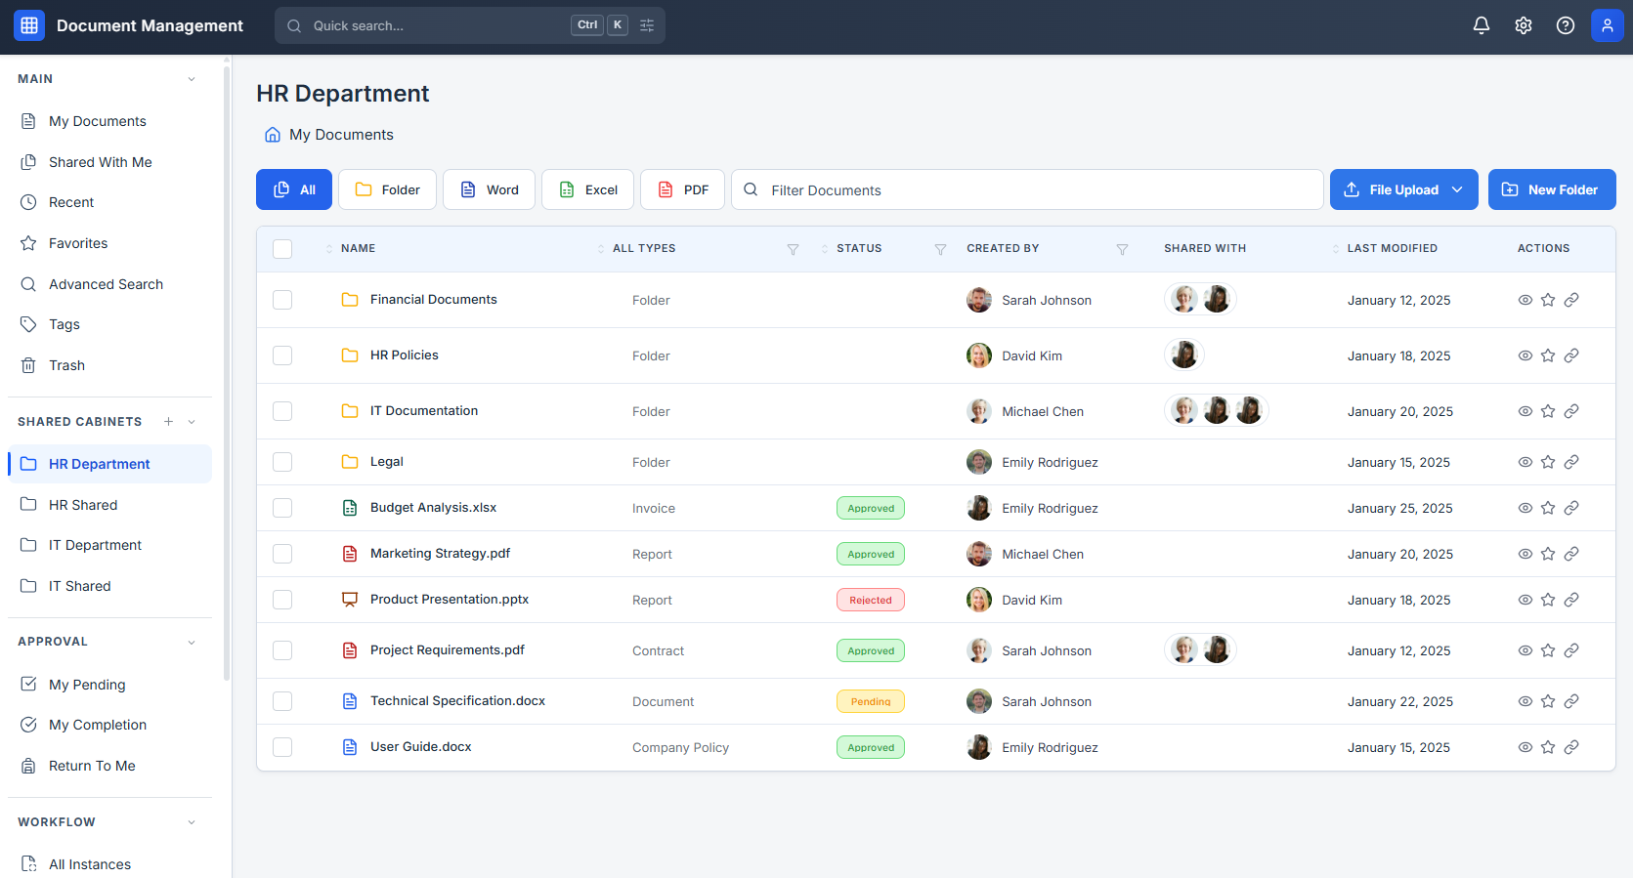Star the Financial Documents folder
The height and width of the screenshot is (878, 1633).
pyautogui.click(x=1548, y=300)
